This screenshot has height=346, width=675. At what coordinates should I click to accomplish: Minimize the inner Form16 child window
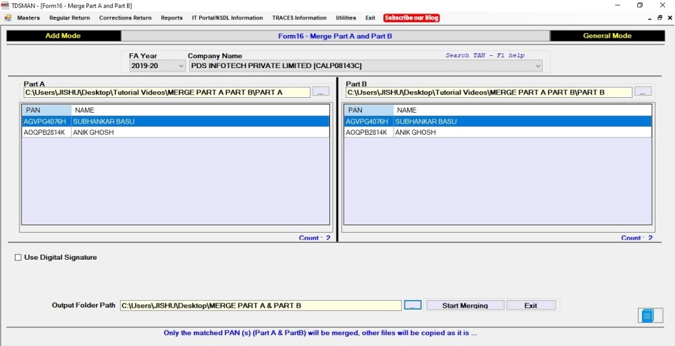(x=649, y=18)
